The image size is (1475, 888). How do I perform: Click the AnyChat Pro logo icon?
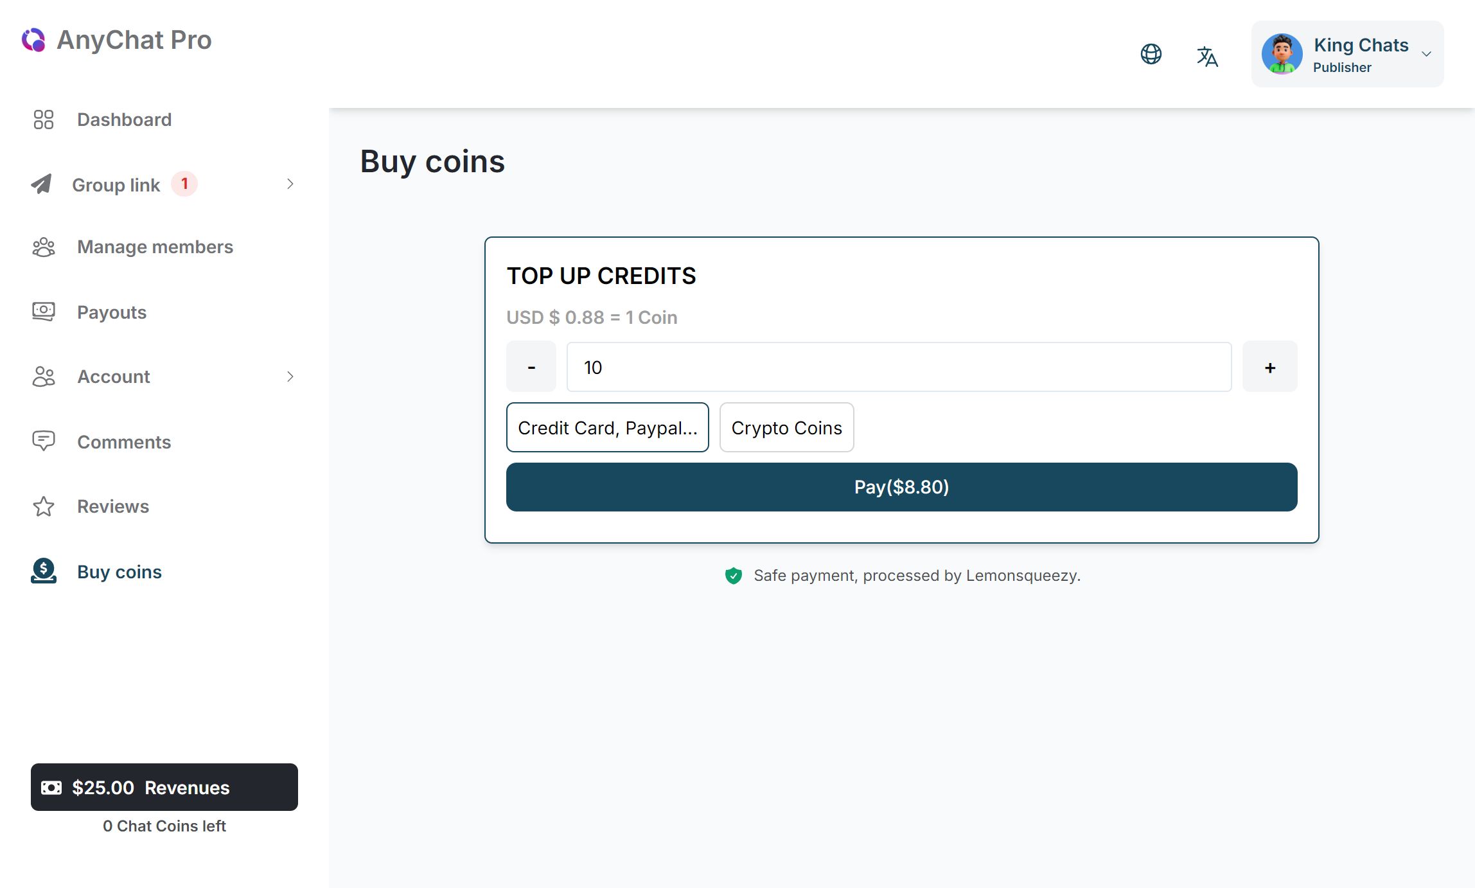(x=33, y=40)
